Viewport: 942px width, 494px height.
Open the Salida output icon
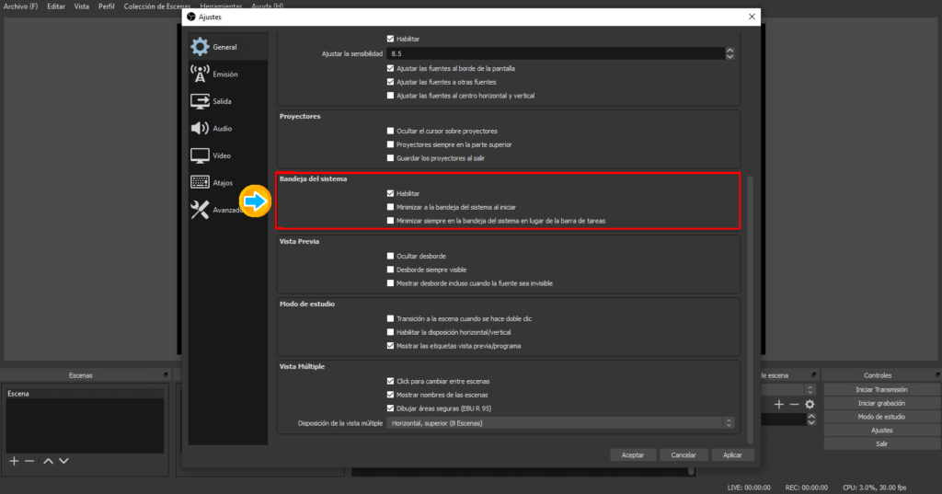[200, 101]
